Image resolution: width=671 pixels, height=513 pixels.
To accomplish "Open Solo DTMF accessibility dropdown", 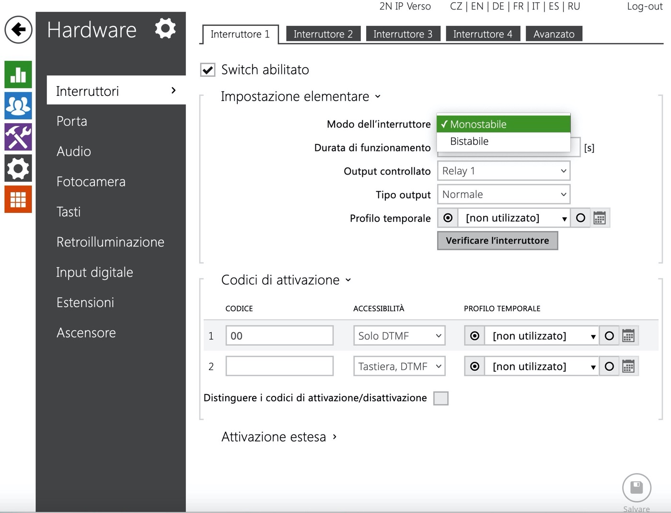I will coord(399,336).
